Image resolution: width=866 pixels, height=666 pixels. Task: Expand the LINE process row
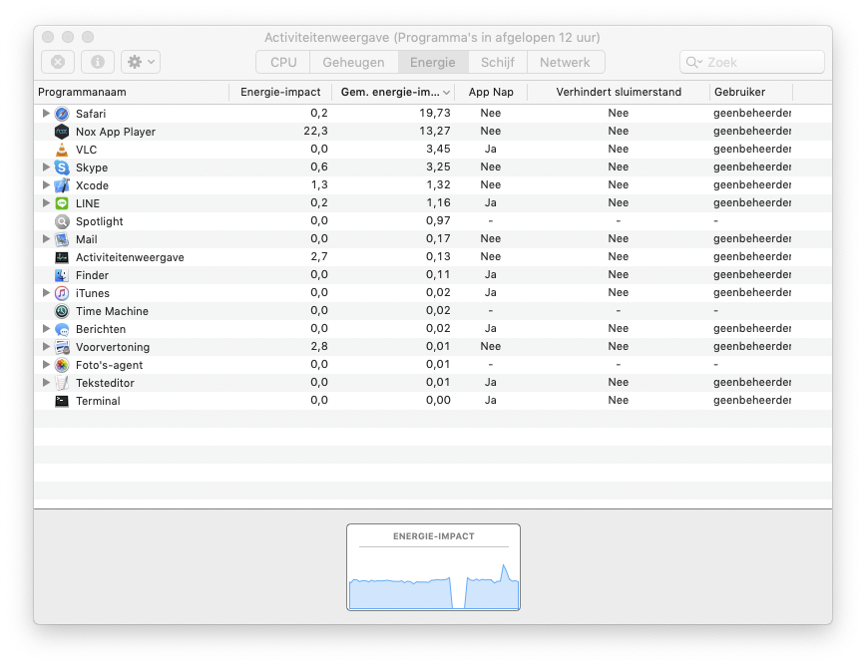click(x=46, y=202)
